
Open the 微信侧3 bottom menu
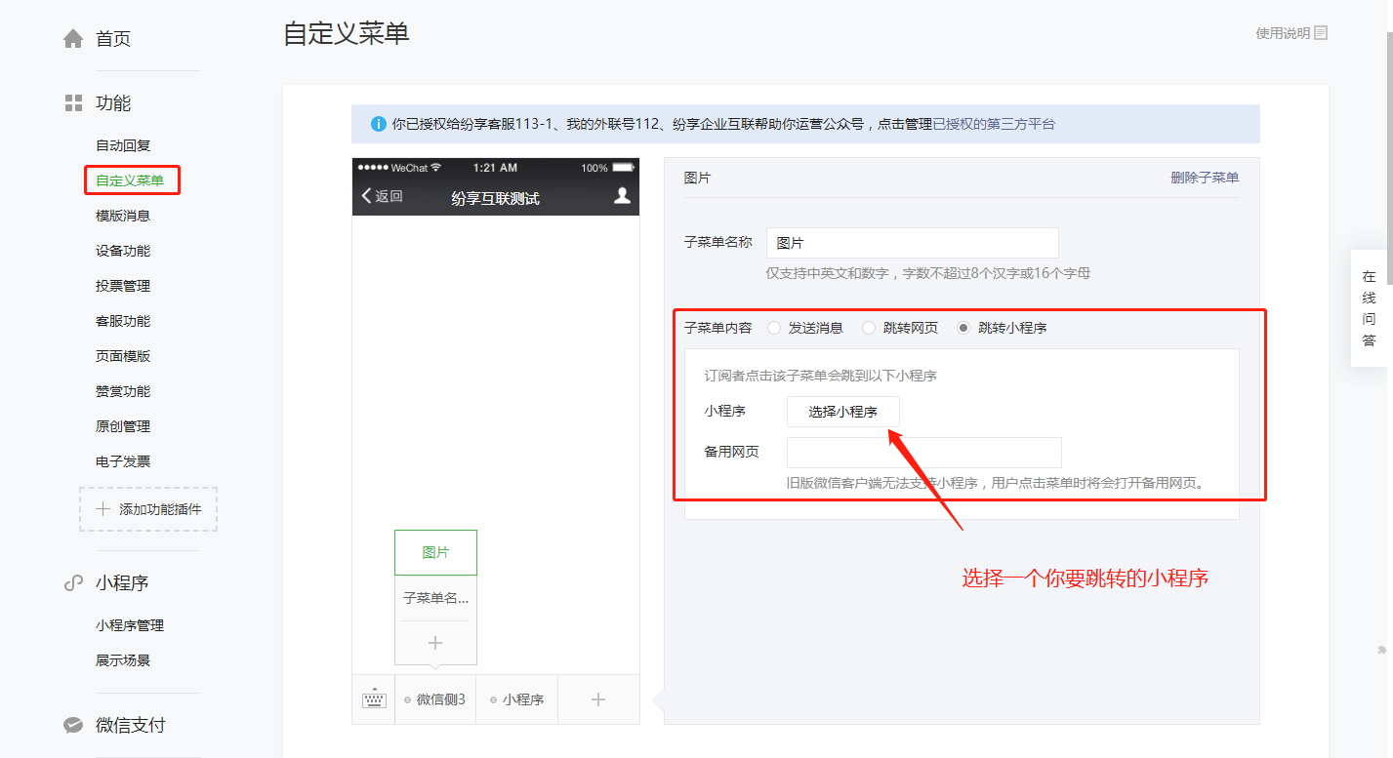[435, 699]
